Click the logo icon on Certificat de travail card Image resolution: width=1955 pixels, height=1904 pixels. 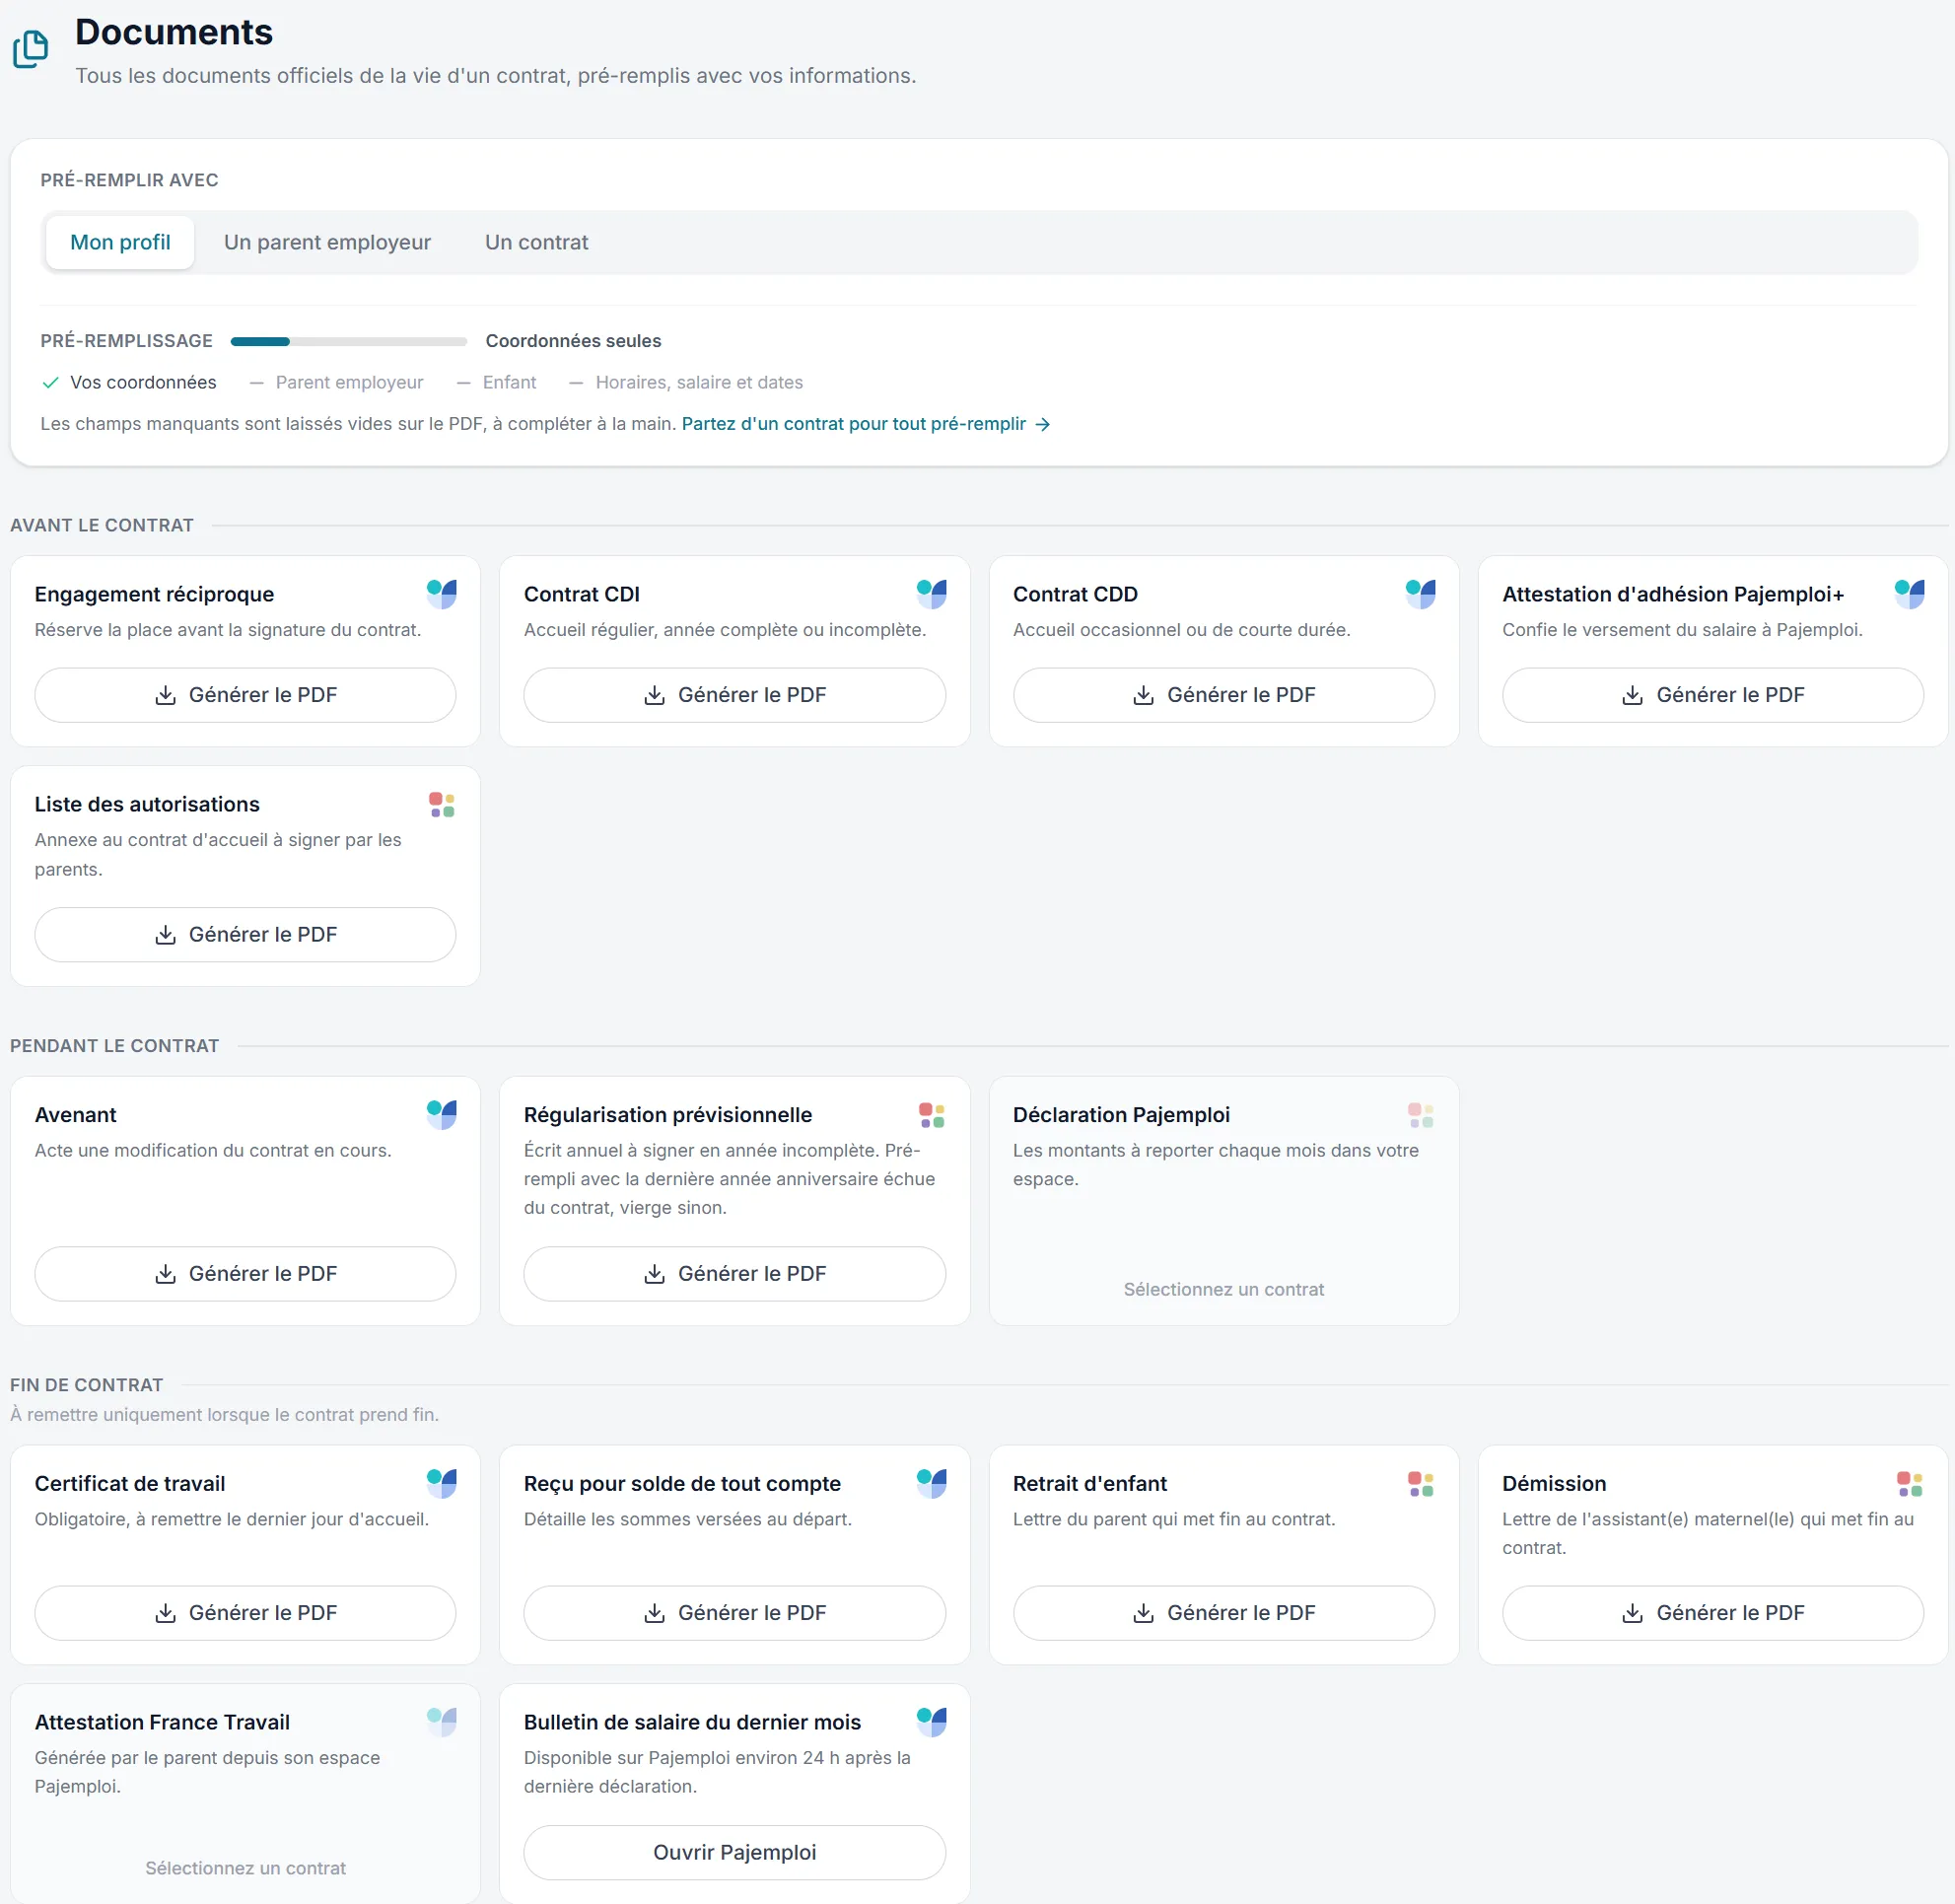pyautogui.click(x=442, y=1483)
